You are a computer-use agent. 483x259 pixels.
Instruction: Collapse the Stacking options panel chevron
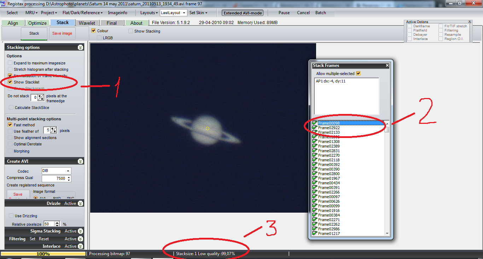(80, 47)
